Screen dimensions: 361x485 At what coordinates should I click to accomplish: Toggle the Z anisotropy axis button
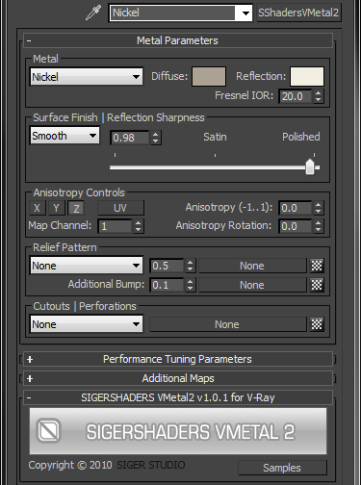click(76, 208)
